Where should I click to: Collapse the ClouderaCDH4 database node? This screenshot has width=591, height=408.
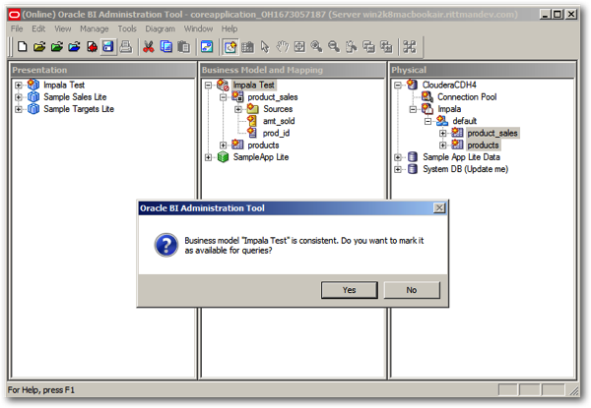[x=398, y=86]
